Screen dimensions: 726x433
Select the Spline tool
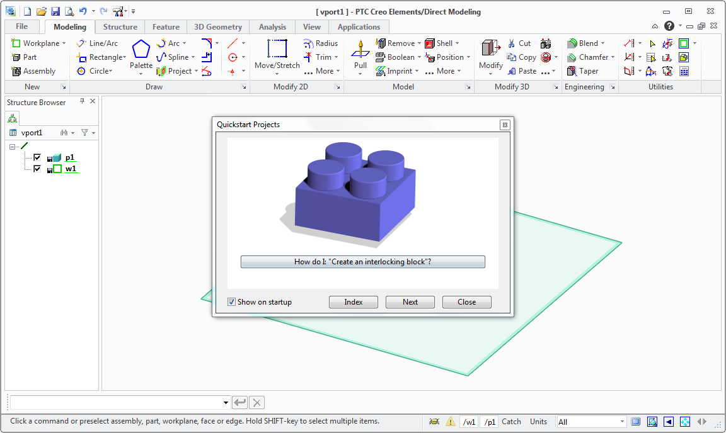coord(173,57)
